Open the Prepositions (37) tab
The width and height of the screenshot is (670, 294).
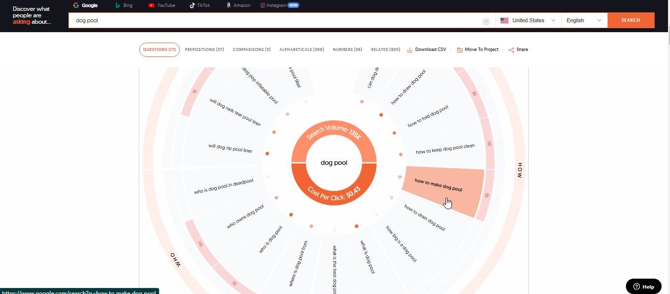click(204, 49)
